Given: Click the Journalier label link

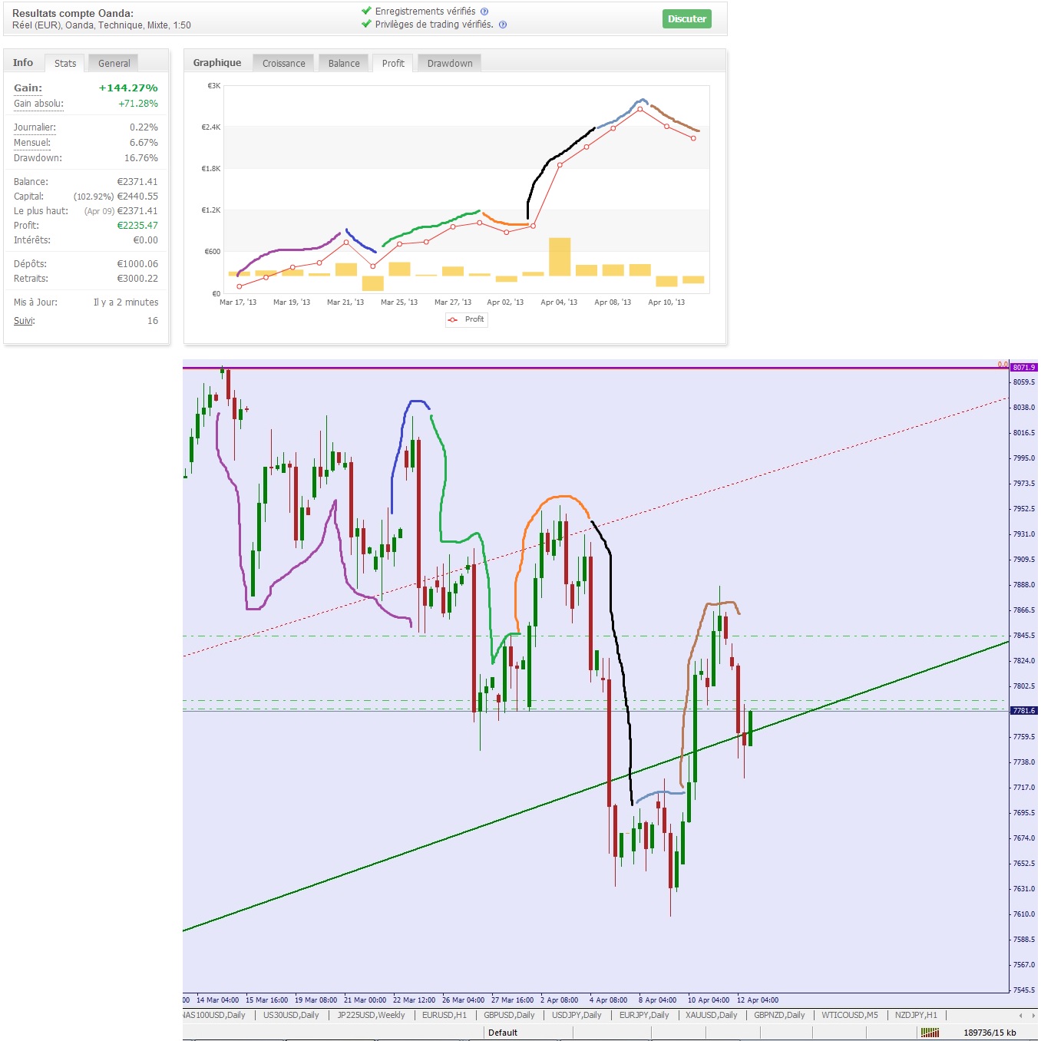Looking at the screenshot, I should 35,127.
